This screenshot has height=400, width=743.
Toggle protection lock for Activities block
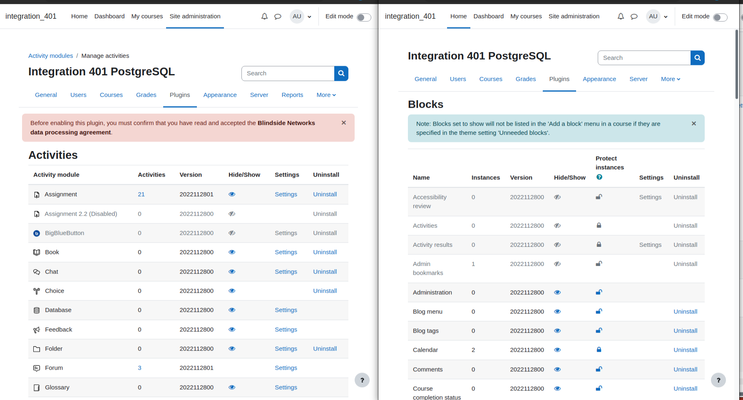[599, 225]
